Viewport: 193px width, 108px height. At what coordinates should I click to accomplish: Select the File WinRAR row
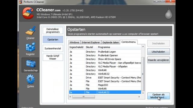(105, 89)
